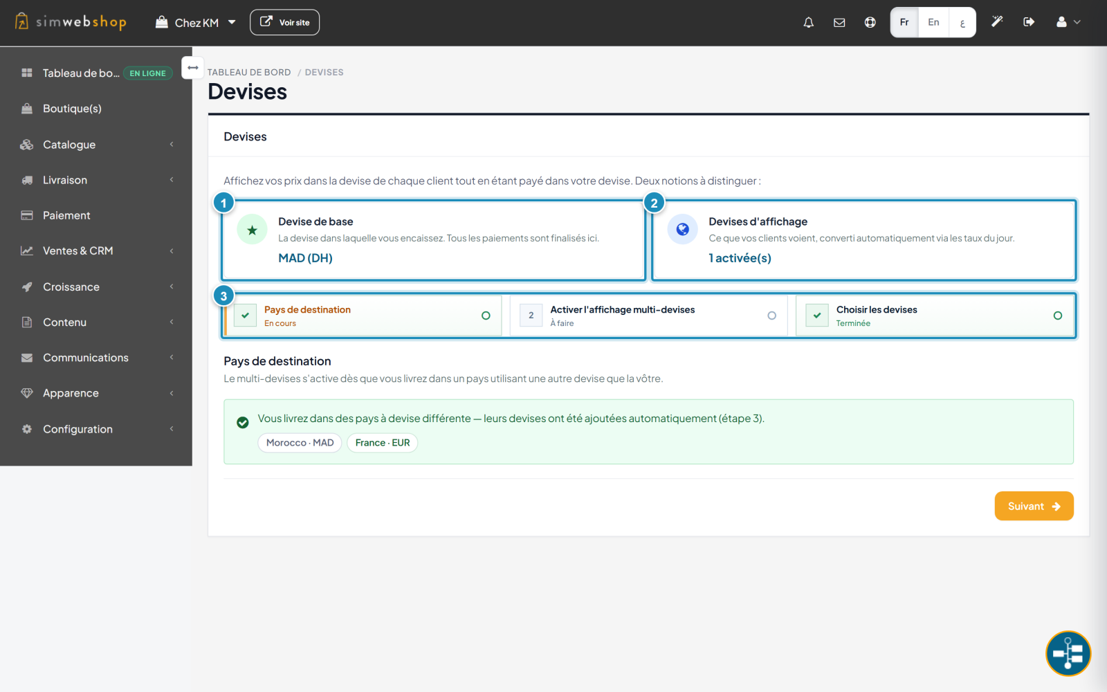Viewport: 1107px width, 692px height.
Task: Open the flowchart assistant icon
Action: (x=1068, y=653)
